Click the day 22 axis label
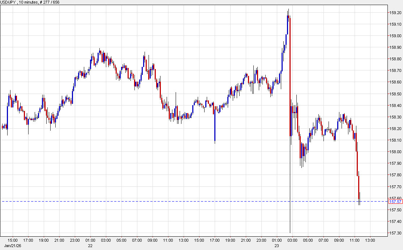 90,246
